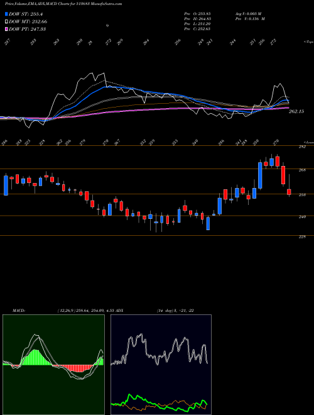
Task: Select the 'DOW PT: 247.33' legend text
Action: point(27,29)
